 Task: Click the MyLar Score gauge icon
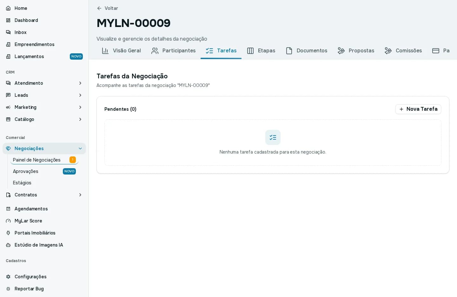click(8, 221)
